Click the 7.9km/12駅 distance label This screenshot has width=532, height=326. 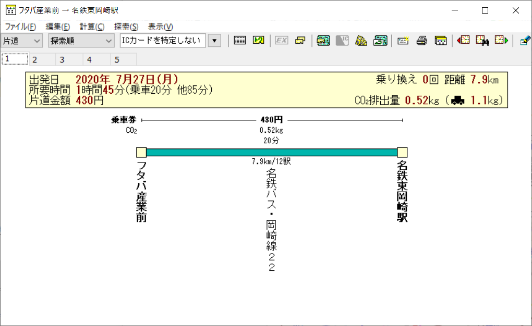(271, 161)
